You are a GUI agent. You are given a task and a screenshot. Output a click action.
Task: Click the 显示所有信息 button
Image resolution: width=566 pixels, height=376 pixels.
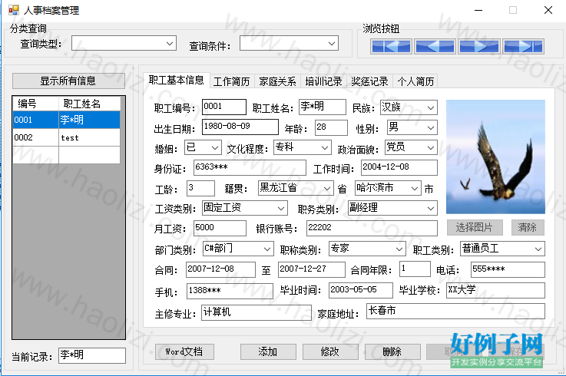tap(68, 81)
